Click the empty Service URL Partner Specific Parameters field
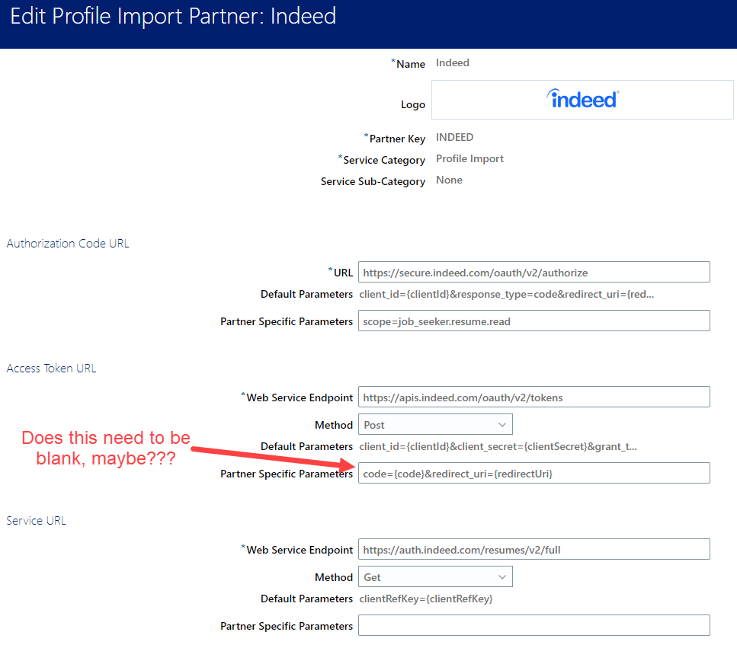This screenshot has width=737, height=648. pos(534,625)
